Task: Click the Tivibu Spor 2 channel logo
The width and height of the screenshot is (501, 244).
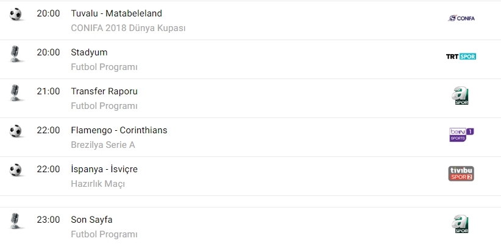Action: [461, 173]
